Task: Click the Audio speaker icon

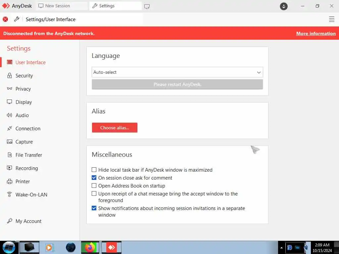Action: tap(10, 115)
